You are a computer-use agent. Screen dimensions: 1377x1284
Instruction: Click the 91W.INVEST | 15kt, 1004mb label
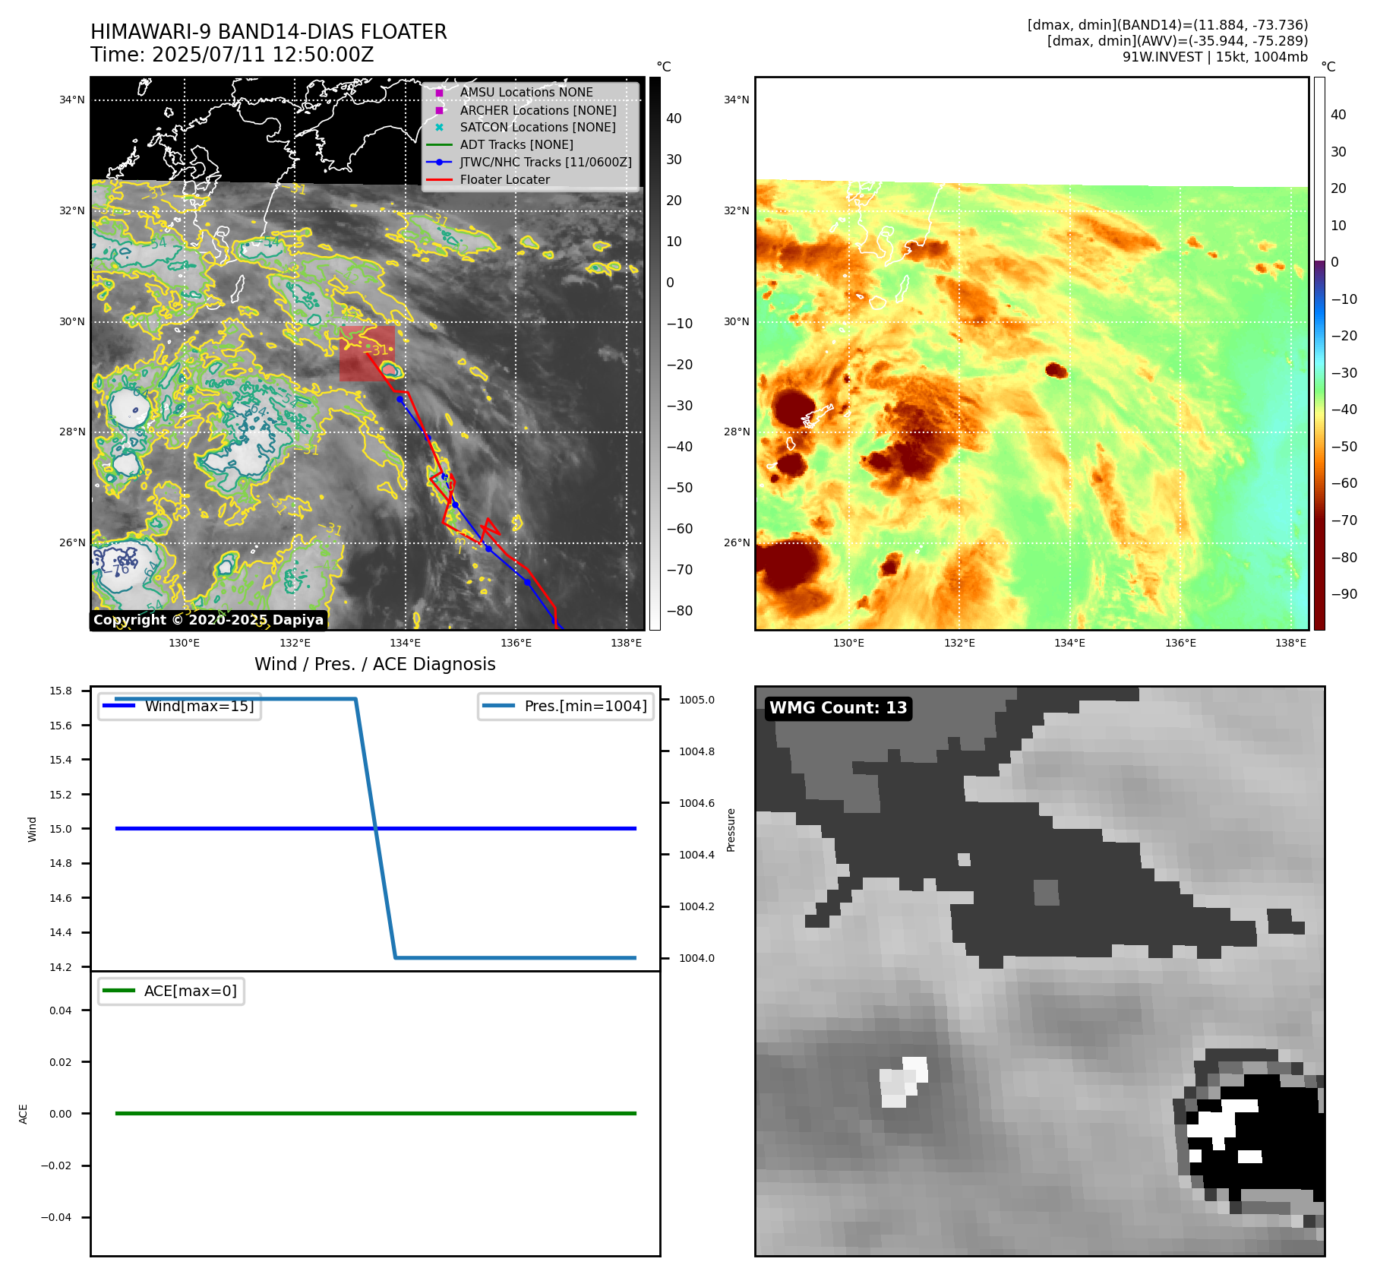1215,57
